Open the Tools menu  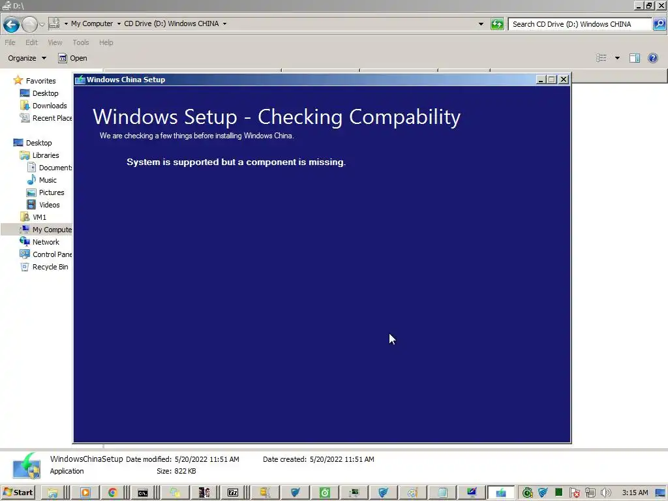click(80, 42)
